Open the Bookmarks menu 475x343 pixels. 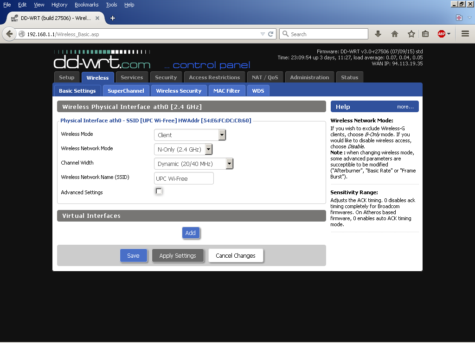coord(87,5)
